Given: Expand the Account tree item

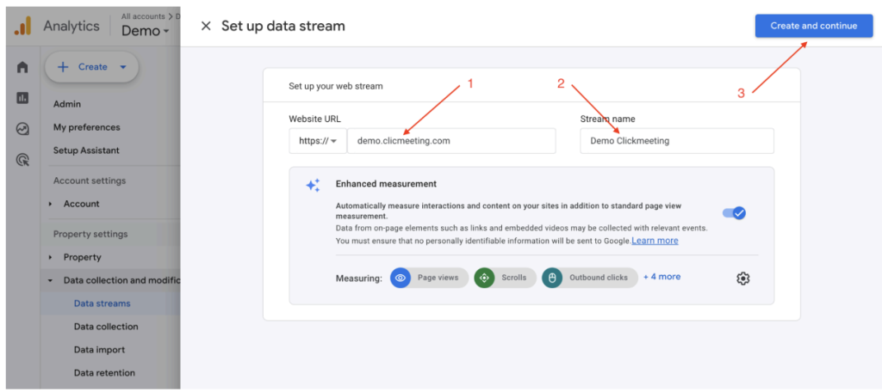Looking at the screenshot, I should (x=51, y=204).
